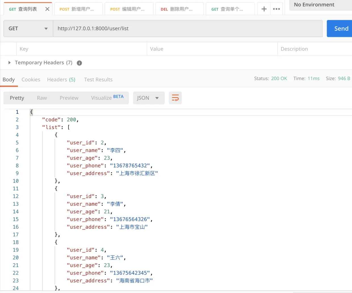
Task: Click the address "海南省海口市" value
Action: (134, 281)
